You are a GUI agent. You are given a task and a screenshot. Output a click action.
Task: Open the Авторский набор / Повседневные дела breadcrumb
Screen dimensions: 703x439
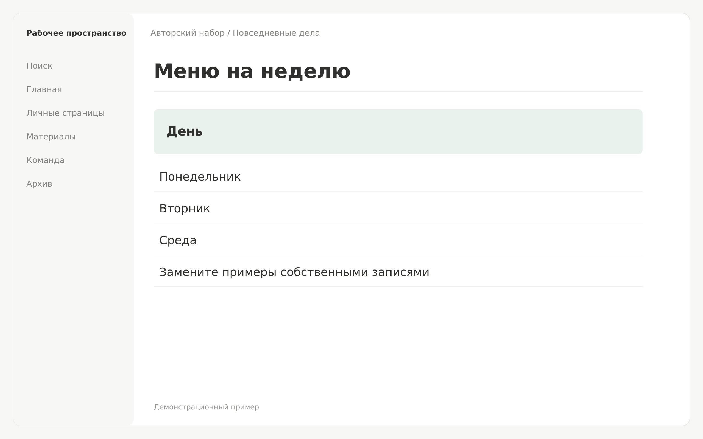pyautogui.click(x=235, y=33)
